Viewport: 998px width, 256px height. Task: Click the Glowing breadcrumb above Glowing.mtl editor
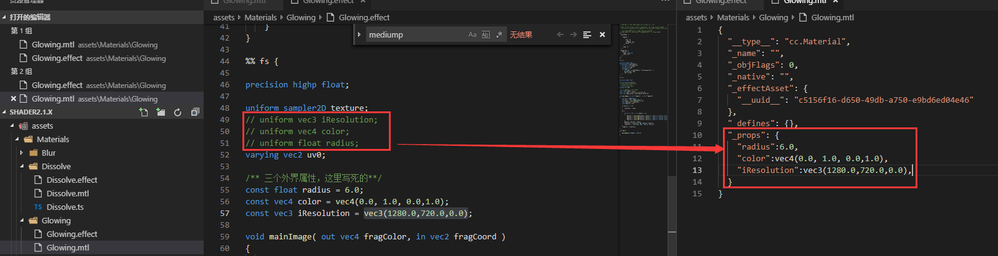point(773,17)
